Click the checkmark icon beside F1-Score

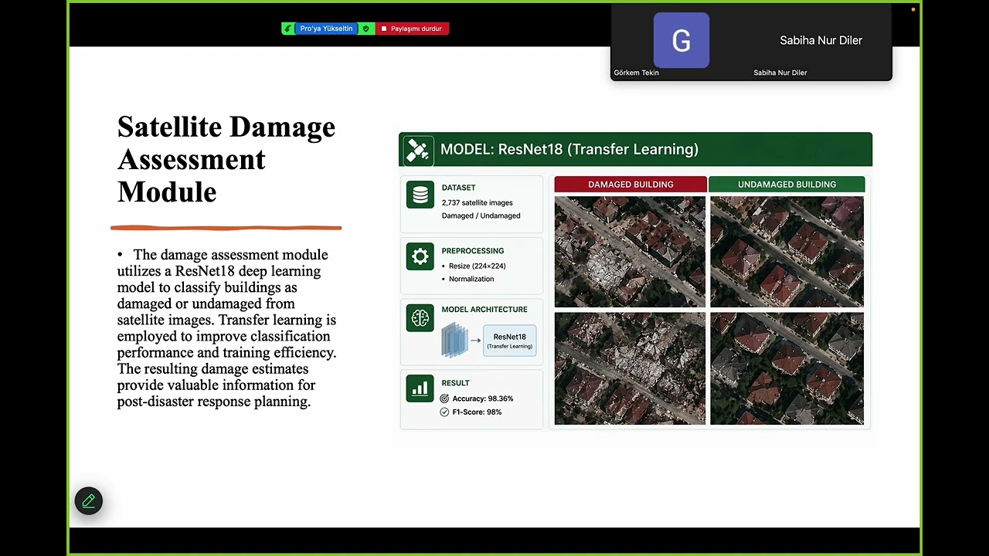tap(444, 412)
